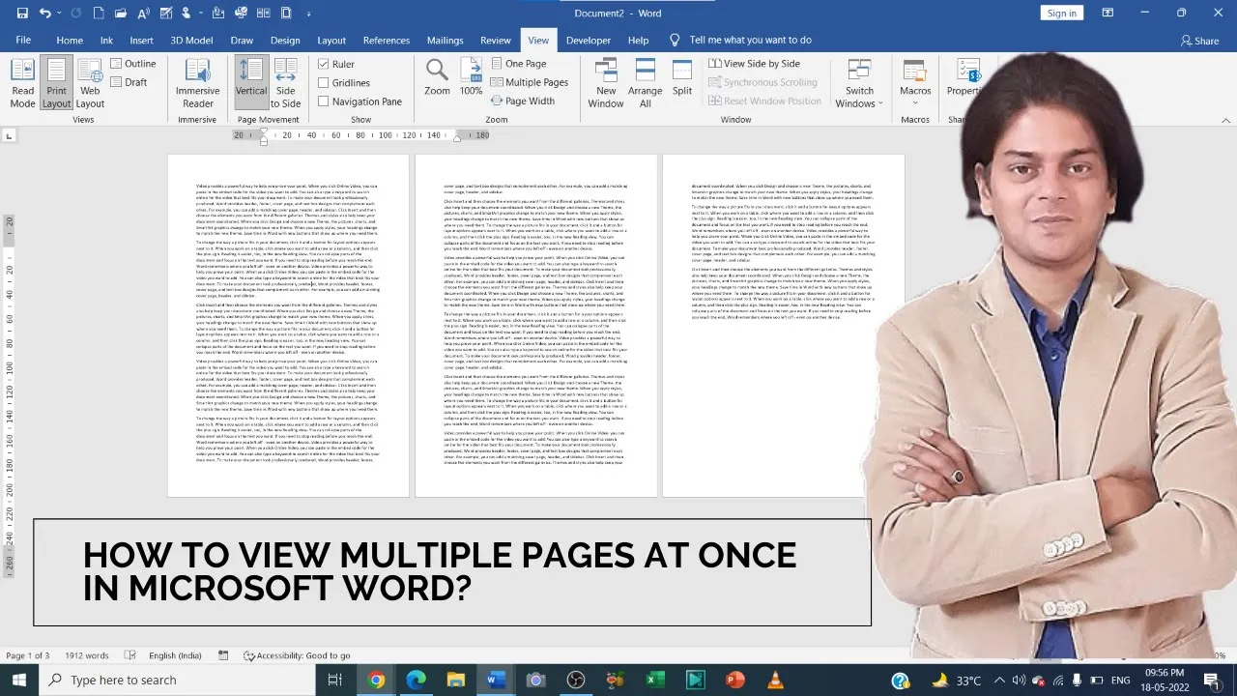Open File Explorer from taskbar

pyautogui.click(x=455, y=681)
